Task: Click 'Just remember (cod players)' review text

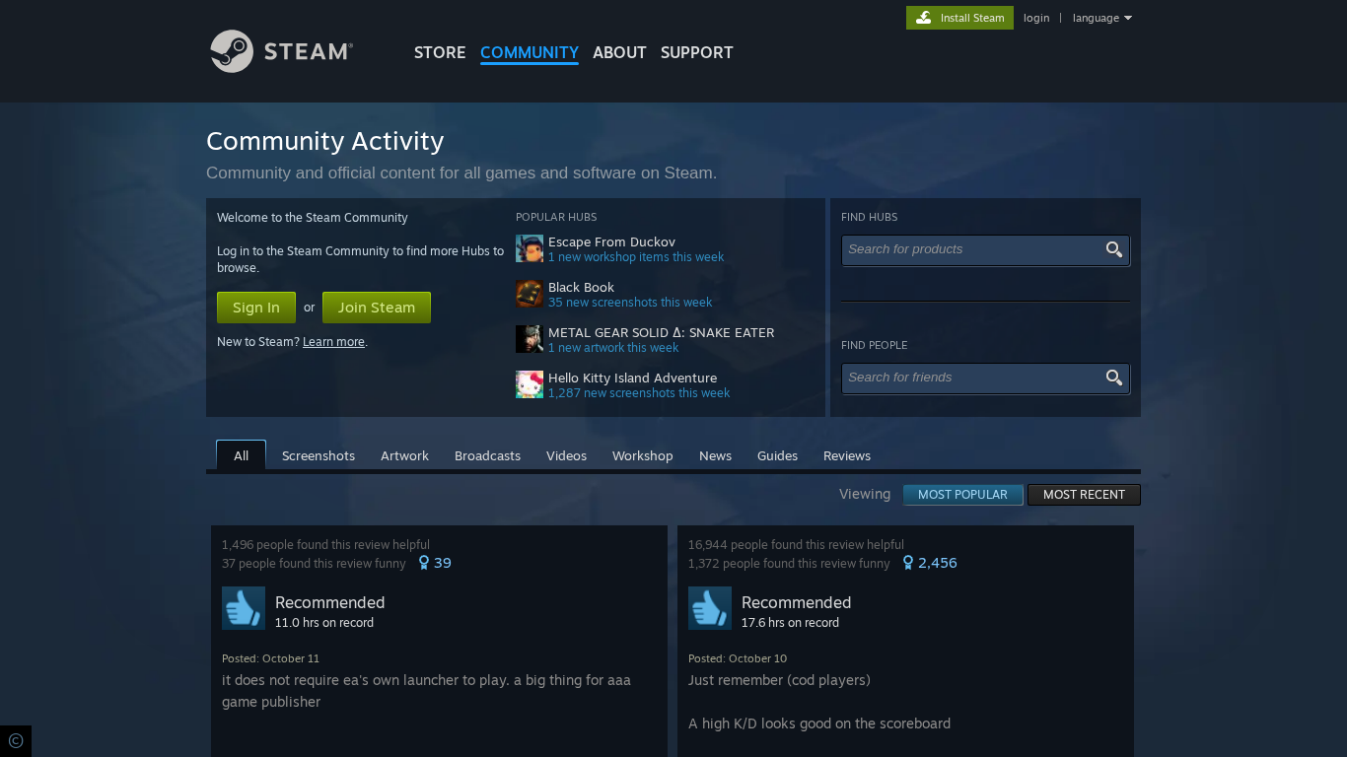Action: click(x=779, y=680)
